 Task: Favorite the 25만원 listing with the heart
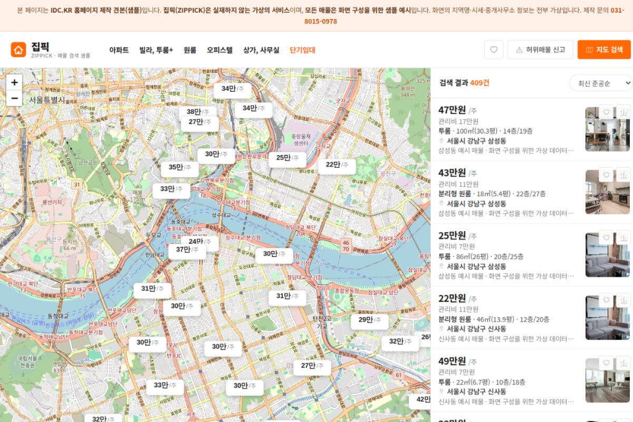607,238
